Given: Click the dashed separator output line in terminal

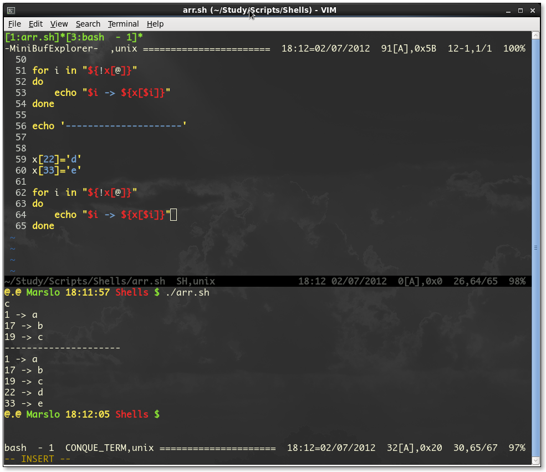Looking at the screenshot, I should point(62,348).
